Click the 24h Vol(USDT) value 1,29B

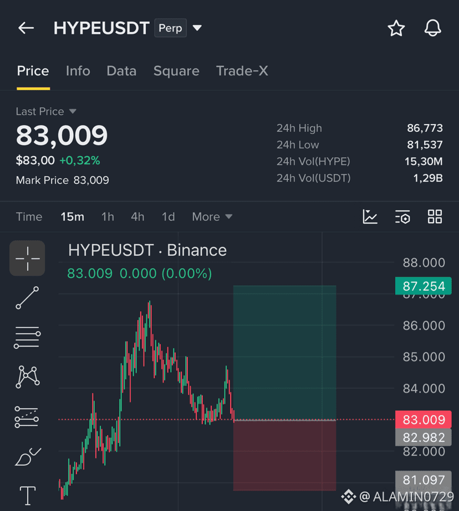(428, 178)
